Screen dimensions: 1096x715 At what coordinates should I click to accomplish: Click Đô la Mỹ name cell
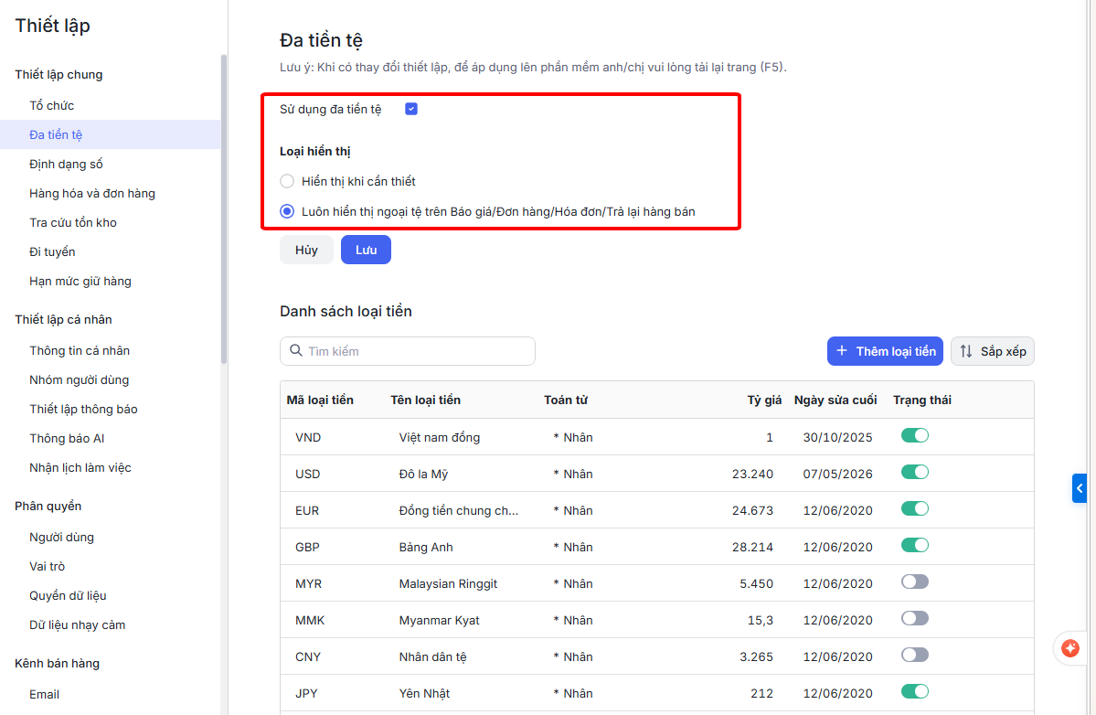point(423,474)
